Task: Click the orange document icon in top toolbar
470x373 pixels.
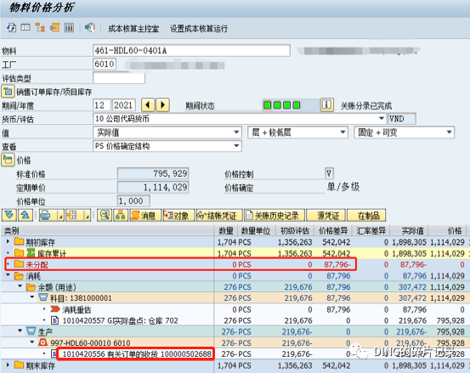Action: [54, 27]
